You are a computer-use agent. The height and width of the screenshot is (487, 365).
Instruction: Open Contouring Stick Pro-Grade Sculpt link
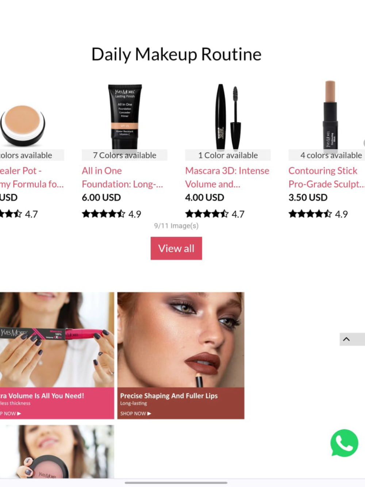point(327,177)
